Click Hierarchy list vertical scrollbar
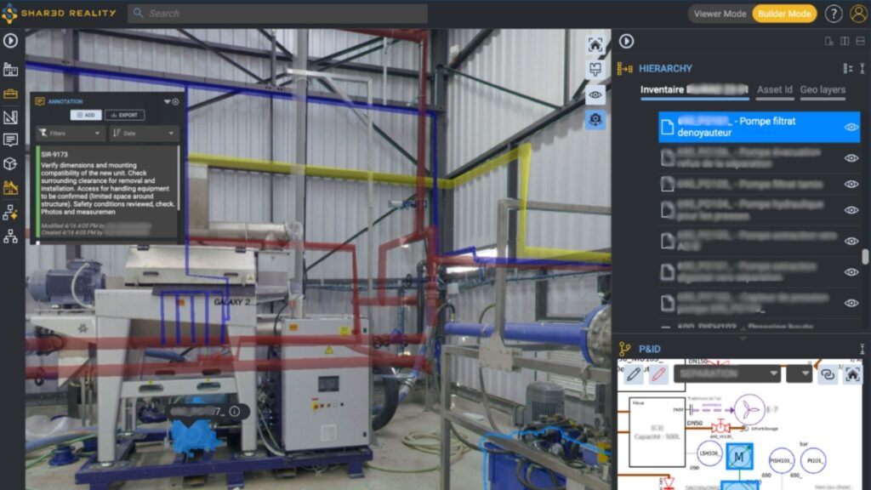The width and height of the screenshot is (871, 490). click(x=865, y=257)
